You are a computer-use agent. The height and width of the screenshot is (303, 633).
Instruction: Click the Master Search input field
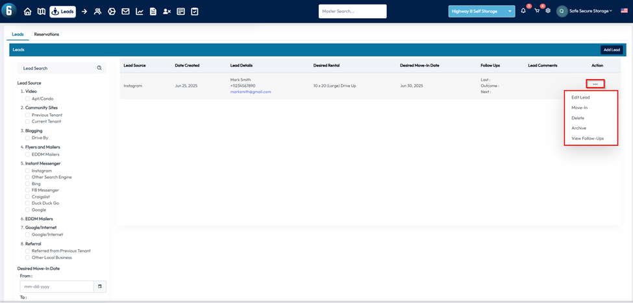(352, 11)
